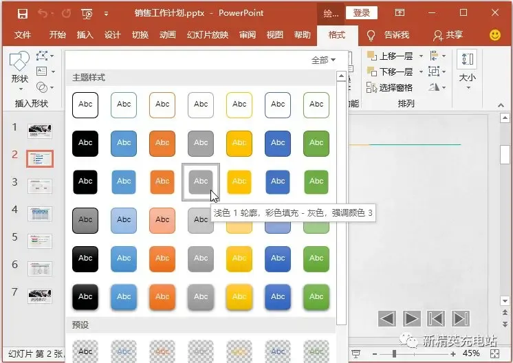Image resolution: width=513 pixels, height=363 pixels.
Task: Open the 审阅 tab
Action: 248,34
